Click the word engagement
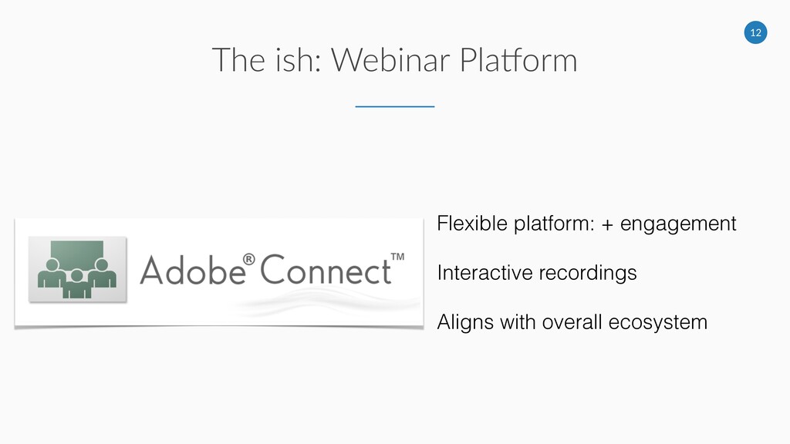Image resolution: width=790 pixels, height=444 pixels. [x=678, y=224]
